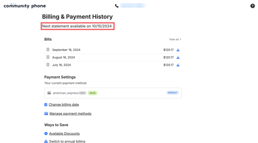Image resolution: width=258 pixels, height=143 pixels.
Task: Download the July 16, 2024 bill
Action: [x=178, y=65]
